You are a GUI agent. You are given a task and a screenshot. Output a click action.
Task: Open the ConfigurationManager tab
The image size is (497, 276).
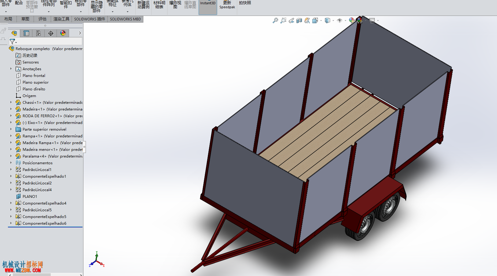pyautogui.click(x=39, y=33)
